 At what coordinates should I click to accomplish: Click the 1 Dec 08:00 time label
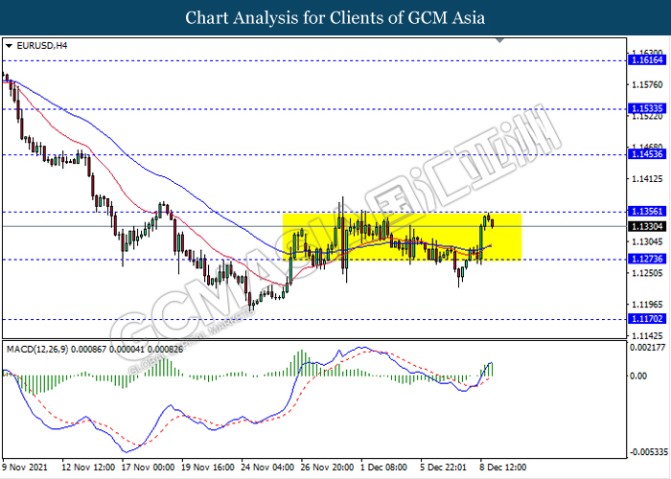click(383, 467)
